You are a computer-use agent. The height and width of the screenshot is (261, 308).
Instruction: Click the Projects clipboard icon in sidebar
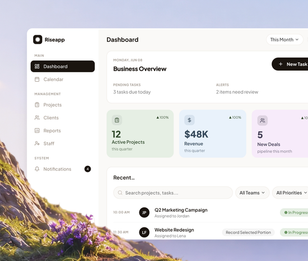click(37, 105)
